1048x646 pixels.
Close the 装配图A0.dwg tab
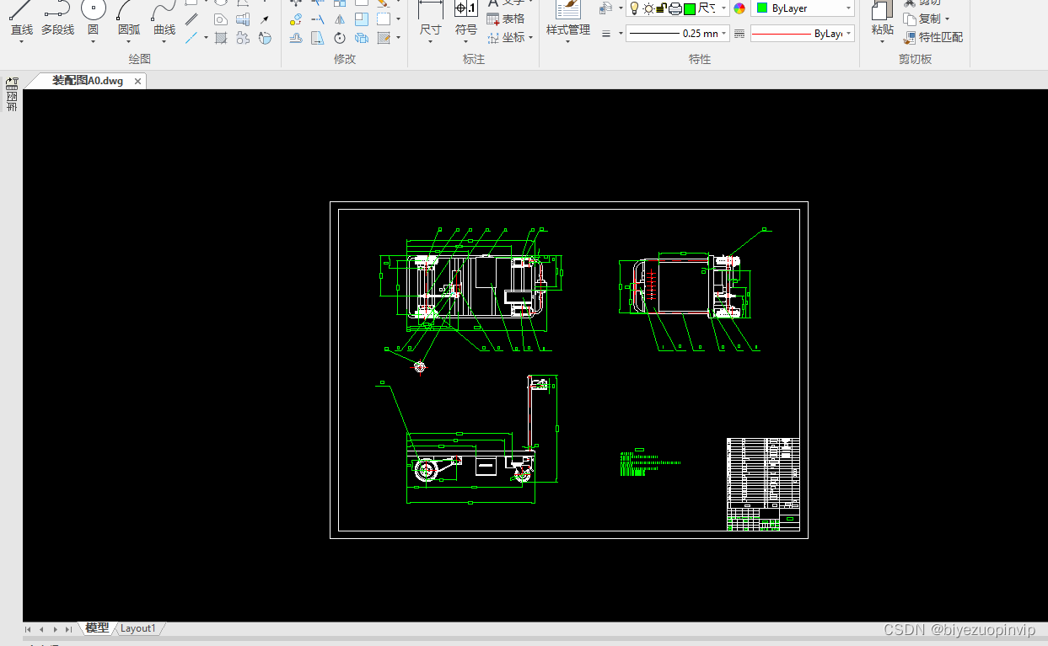[x=137, y=81]
